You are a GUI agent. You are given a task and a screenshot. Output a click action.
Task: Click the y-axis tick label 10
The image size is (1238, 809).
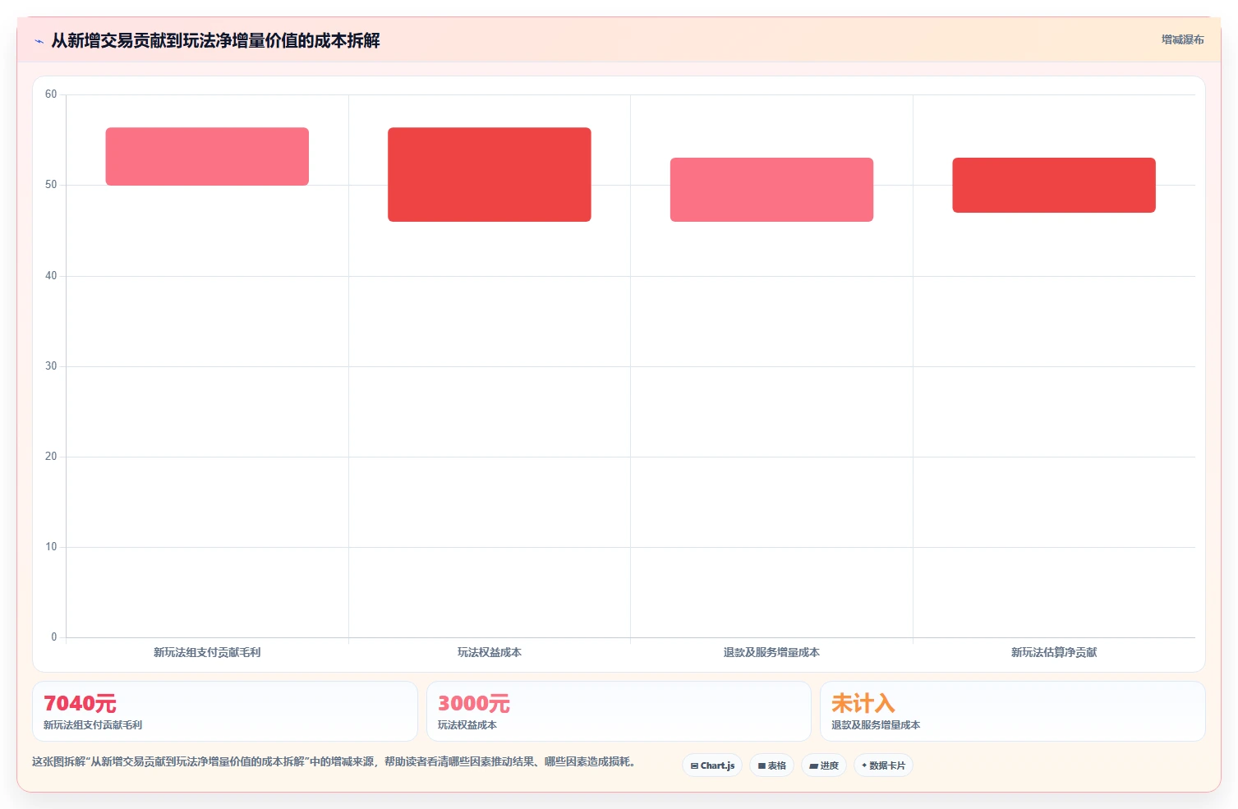click(51, 547)
